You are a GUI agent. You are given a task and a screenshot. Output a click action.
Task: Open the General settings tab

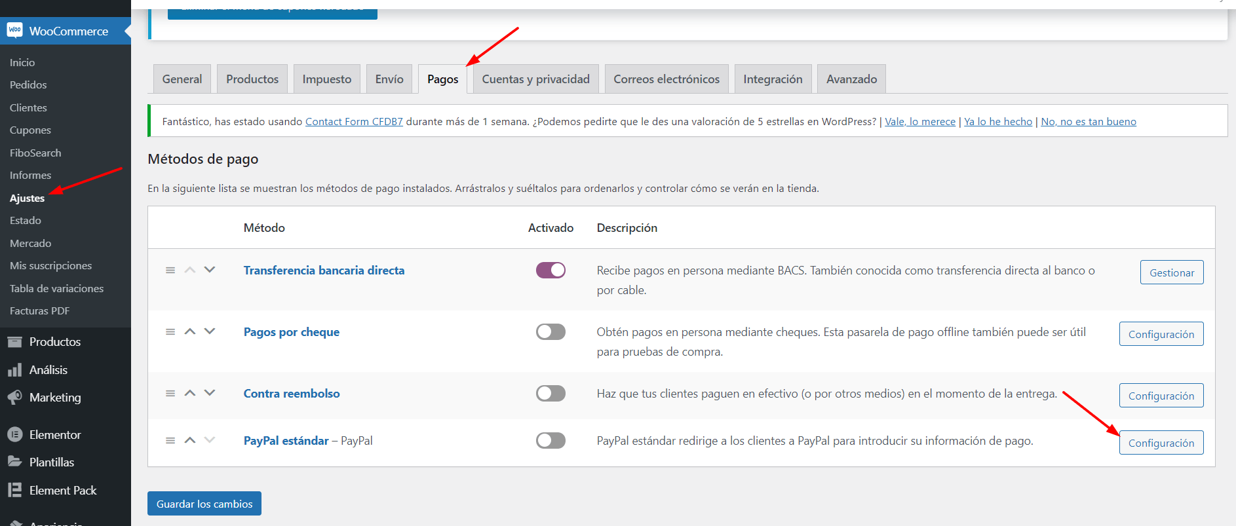[182, 79]
